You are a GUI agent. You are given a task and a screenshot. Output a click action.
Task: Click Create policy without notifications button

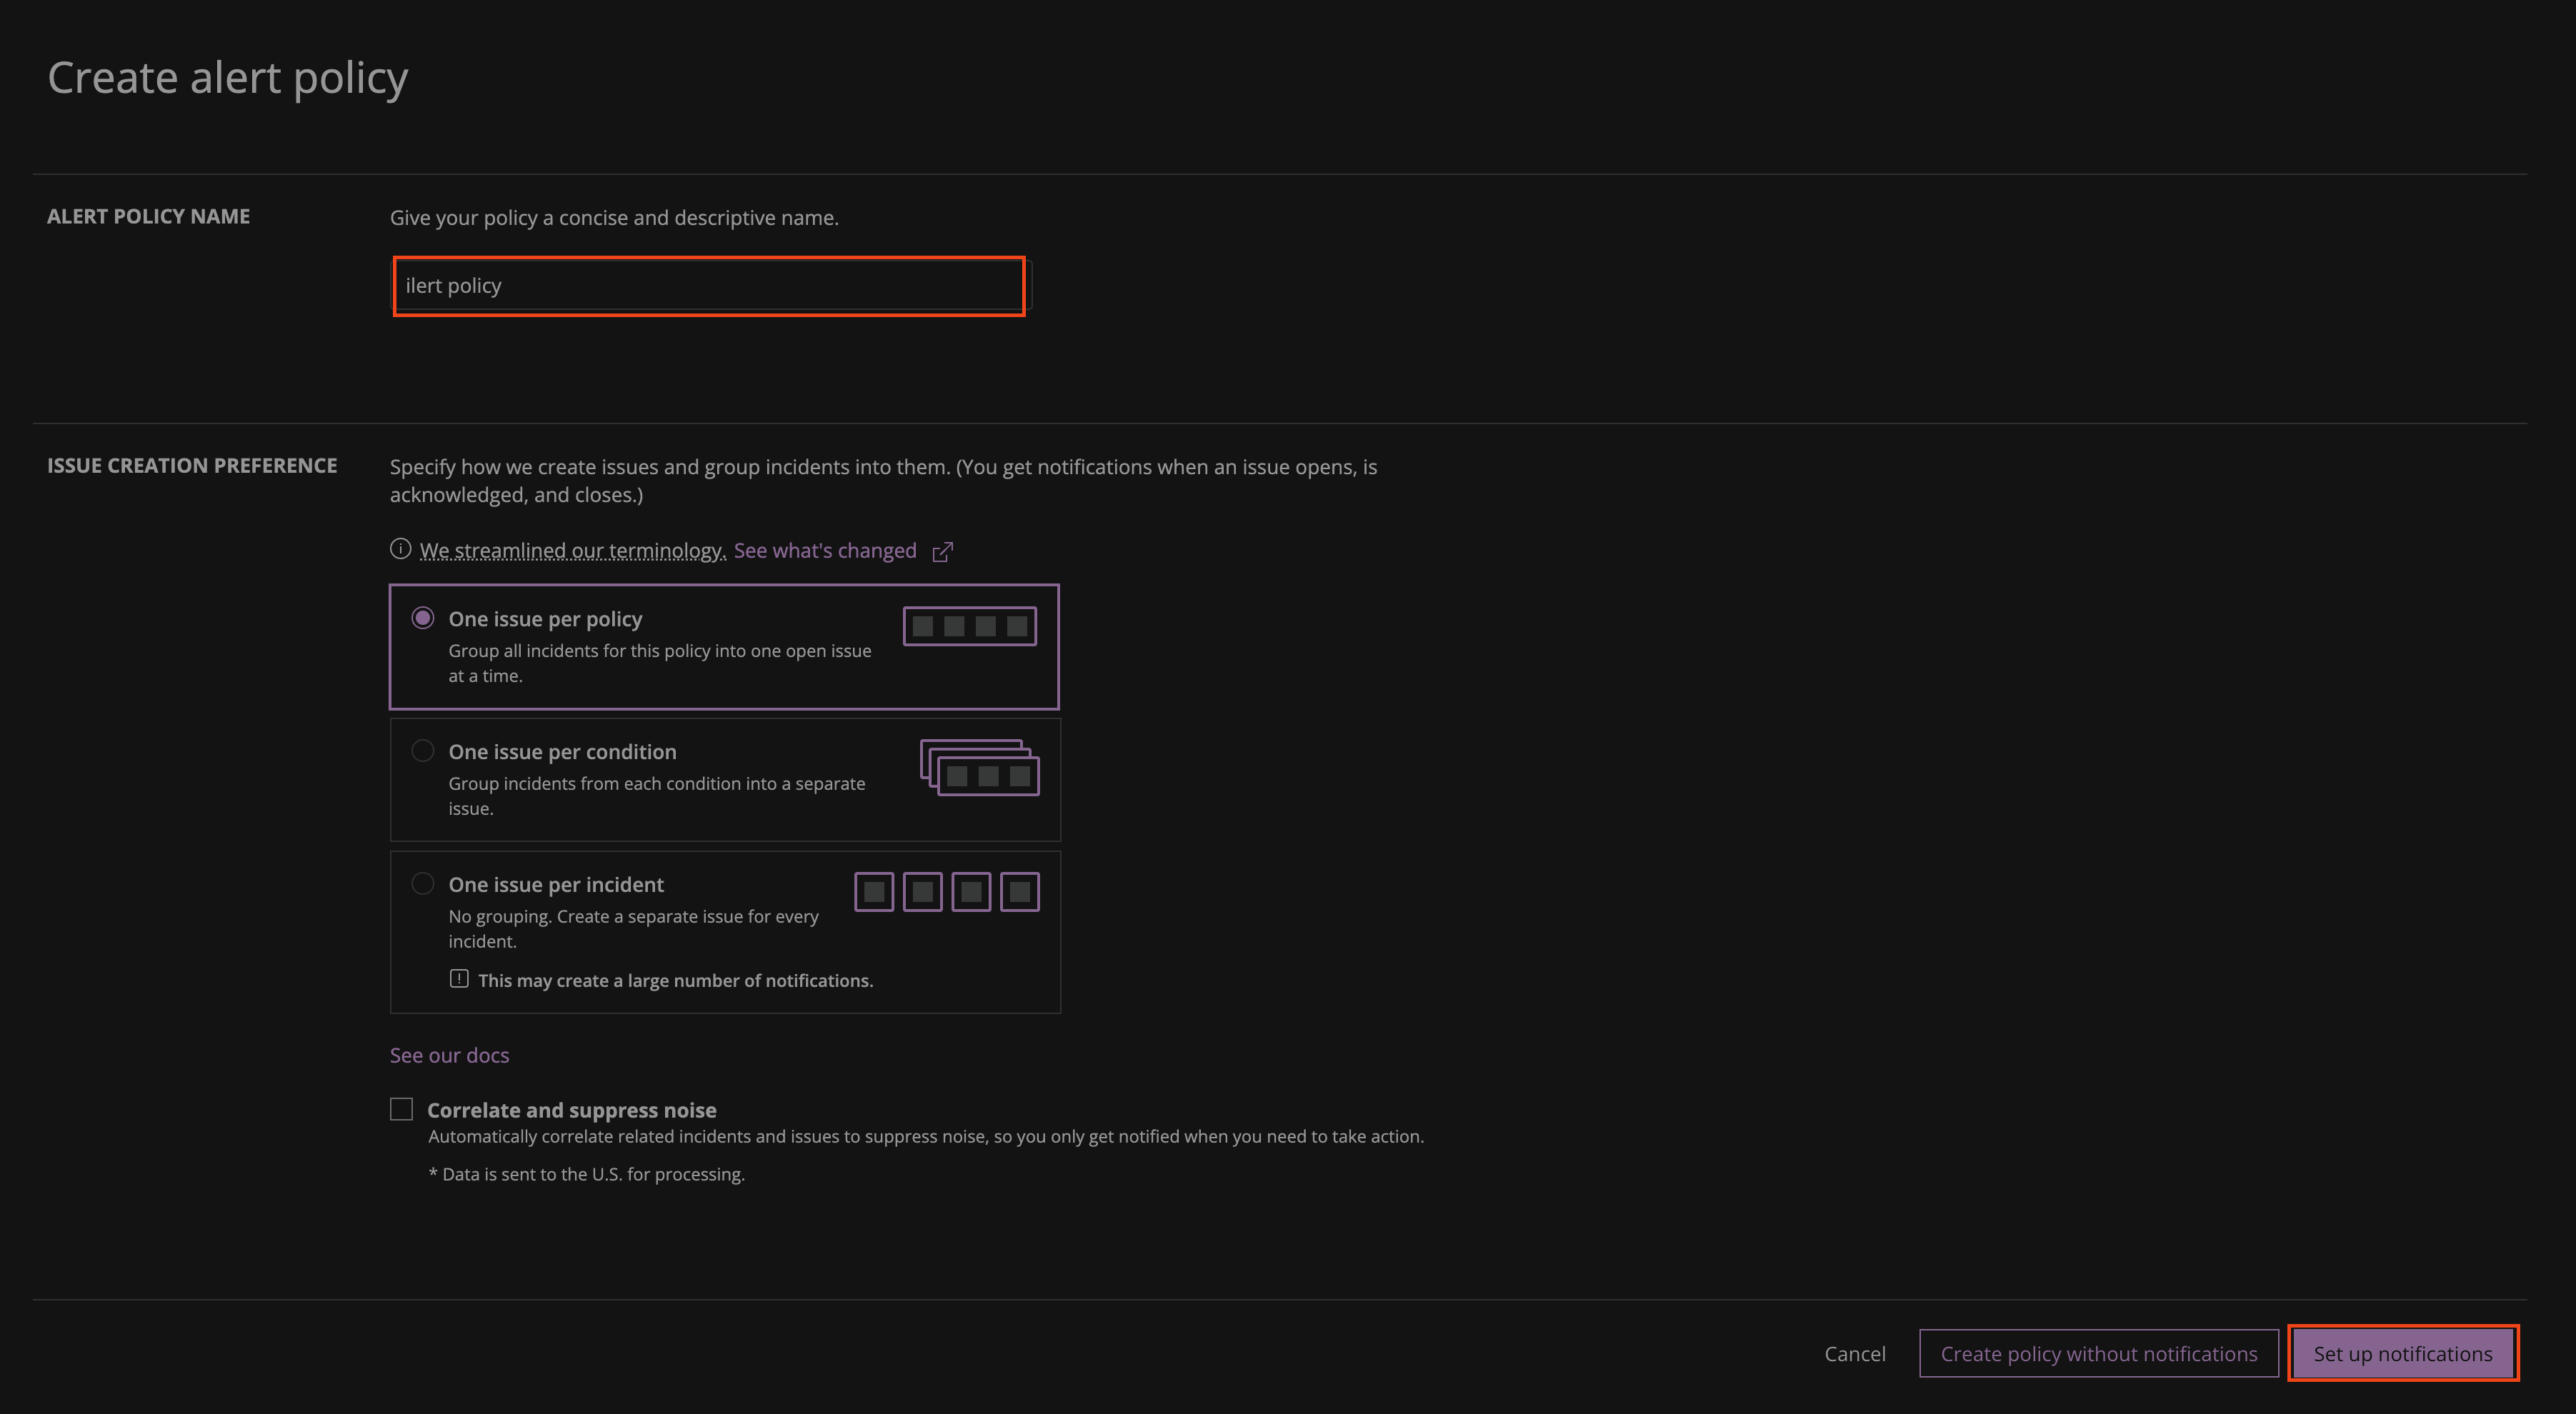tap(2098, 1353)
